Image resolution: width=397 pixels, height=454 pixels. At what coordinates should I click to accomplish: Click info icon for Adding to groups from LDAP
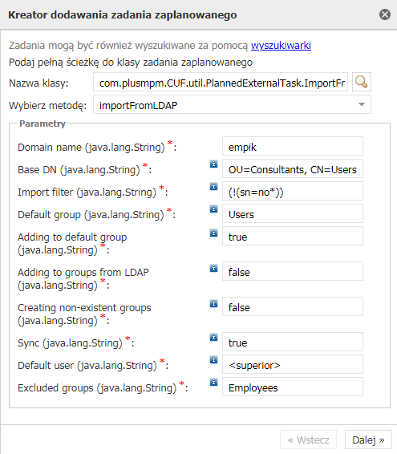[x=213, y=268]
